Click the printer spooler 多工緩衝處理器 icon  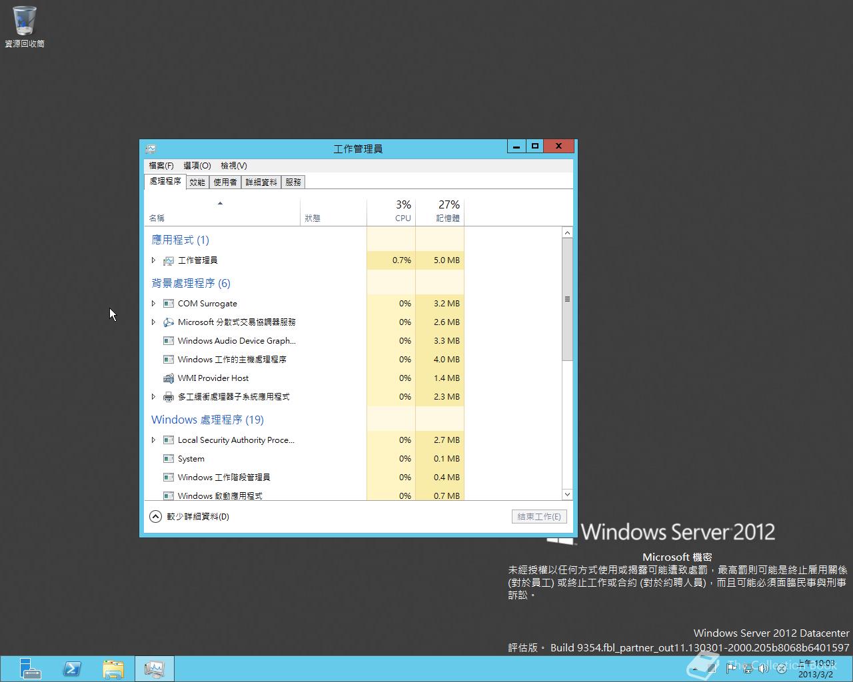click(169, 397)
